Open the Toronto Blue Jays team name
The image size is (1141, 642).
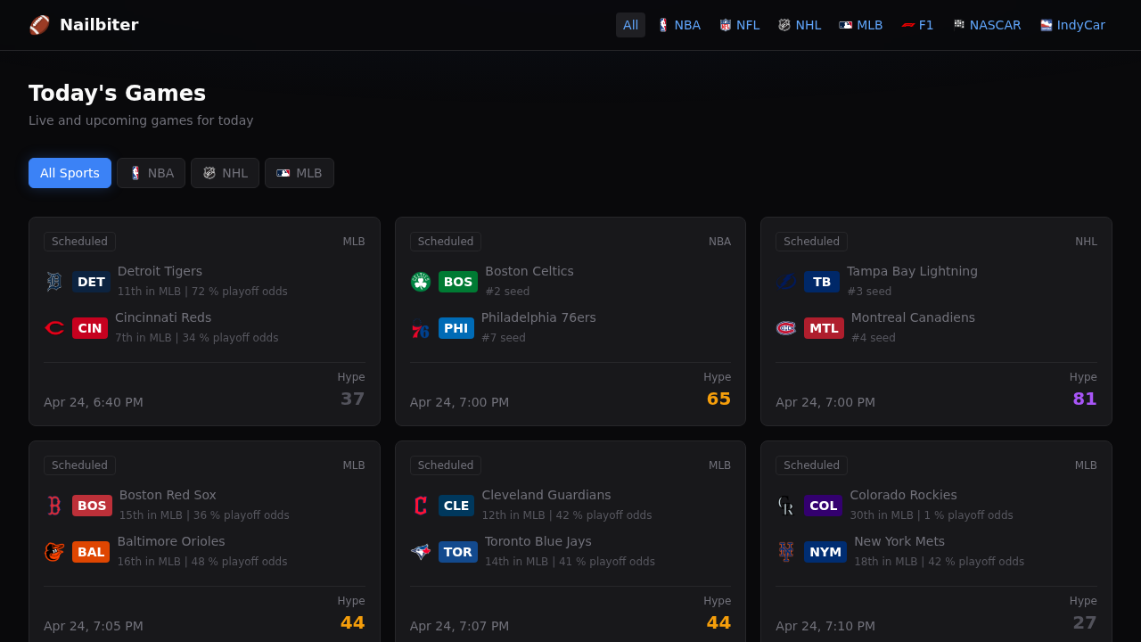538,541
